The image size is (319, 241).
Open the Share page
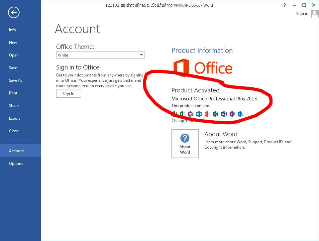[x=14, y=106]
